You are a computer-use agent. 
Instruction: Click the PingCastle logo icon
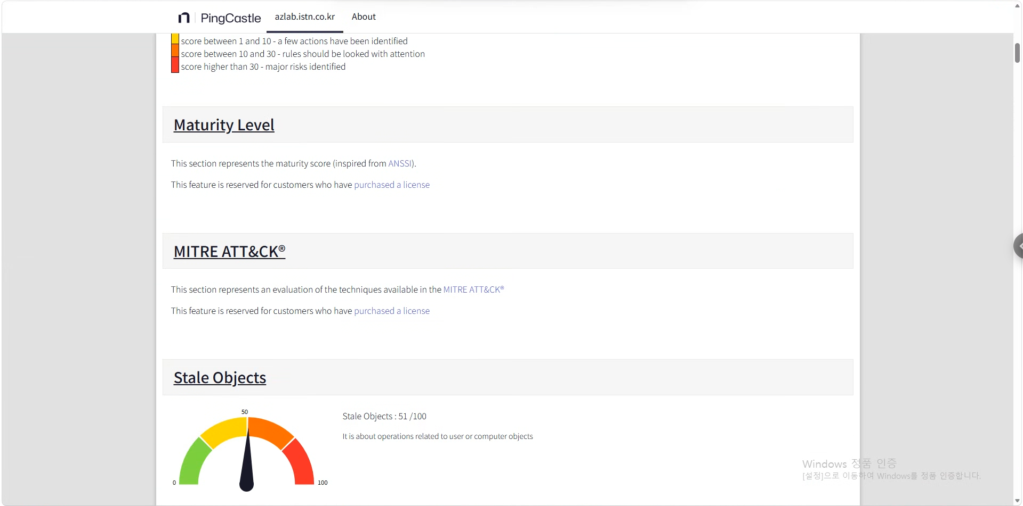coord(184,18)
